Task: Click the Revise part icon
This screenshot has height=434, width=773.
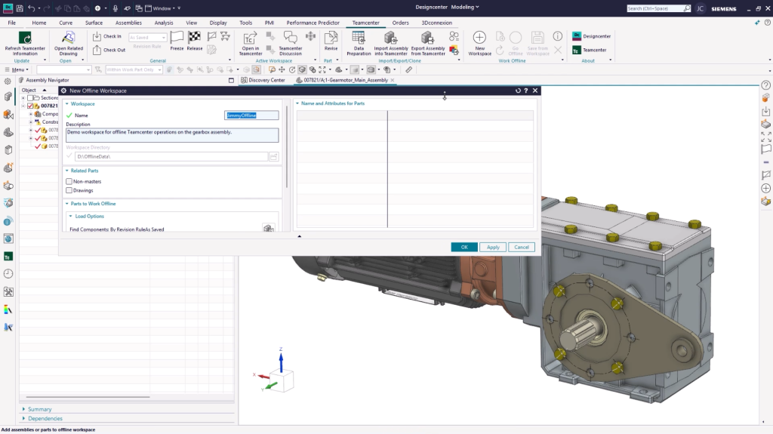Action: (x=331, y=38)
